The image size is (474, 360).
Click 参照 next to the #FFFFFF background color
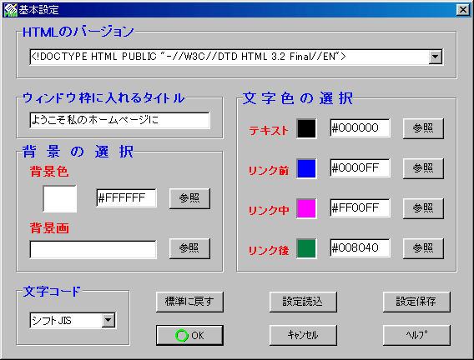[189, 198]
